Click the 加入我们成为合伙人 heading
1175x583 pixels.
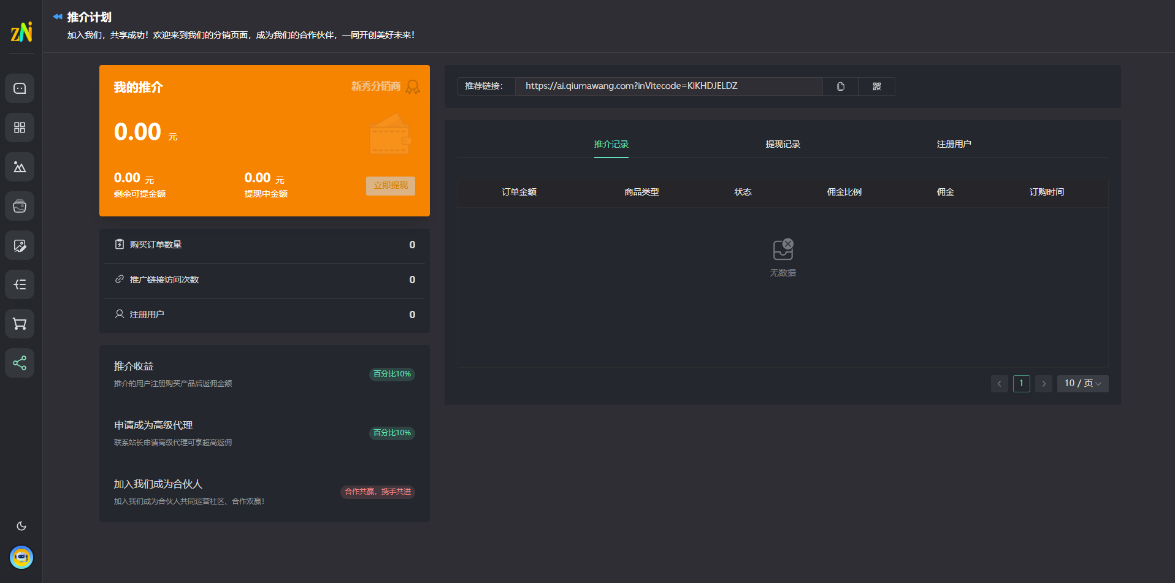pos(158,484)
